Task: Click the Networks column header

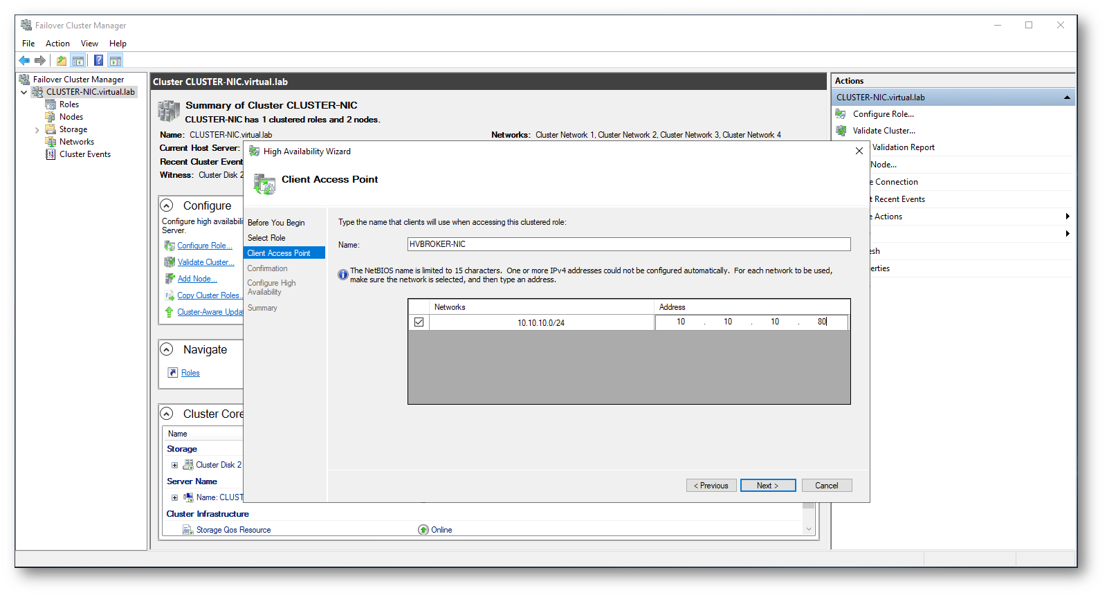Action: (x=542, y=307)
